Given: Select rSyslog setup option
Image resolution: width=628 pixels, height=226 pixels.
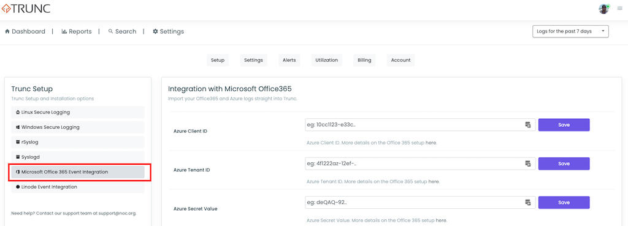Looking at the screenshot, I should [x=78, y=142].
